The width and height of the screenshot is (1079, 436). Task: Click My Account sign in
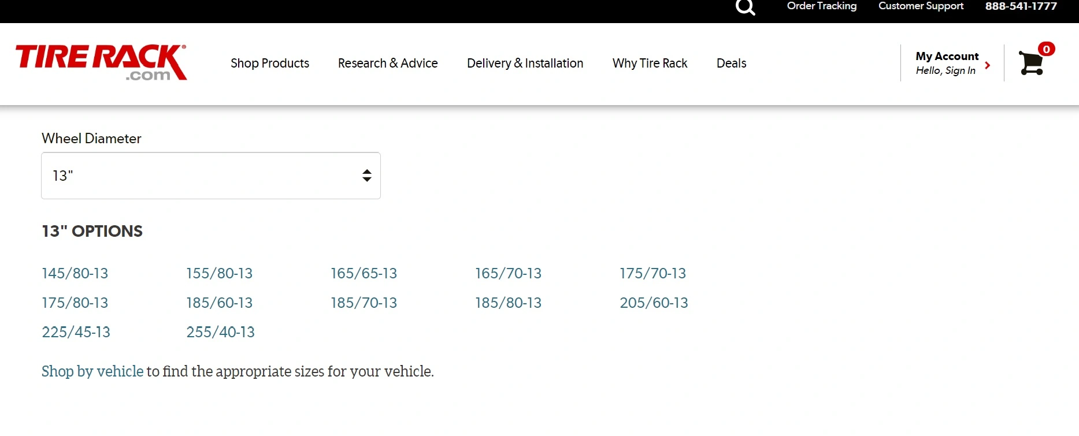tap(947, 63)
